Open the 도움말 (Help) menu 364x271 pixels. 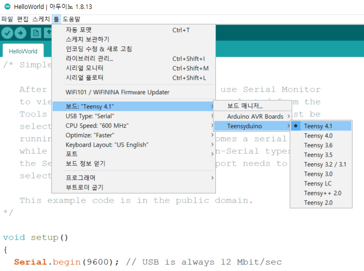71,19
